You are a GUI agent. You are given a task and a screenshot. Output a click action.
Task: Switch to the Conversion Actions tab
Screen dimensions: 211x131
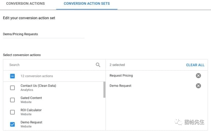(25, 4)
